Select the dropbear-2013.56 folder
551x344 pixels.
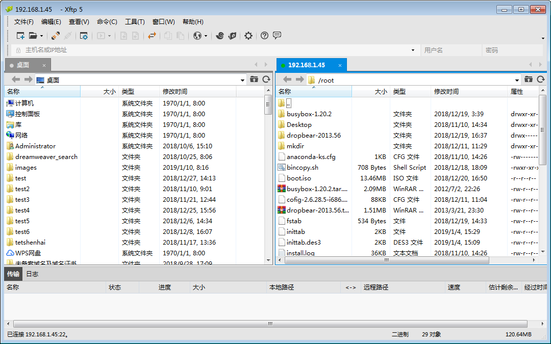(x=309, y=136)
